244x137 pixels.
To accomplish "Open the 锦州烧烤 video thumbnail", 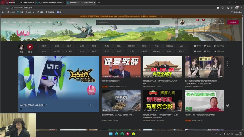I will pyautogui.click(x=121, y=101).
